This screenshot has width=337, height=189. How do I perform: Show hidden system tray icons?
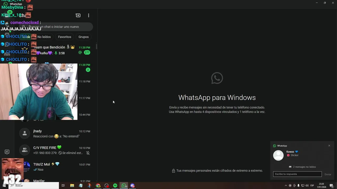[x=286, y=186]
